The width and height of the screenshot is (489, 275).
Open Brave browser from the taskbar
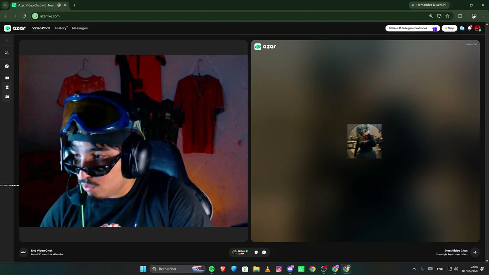point(223,269)
